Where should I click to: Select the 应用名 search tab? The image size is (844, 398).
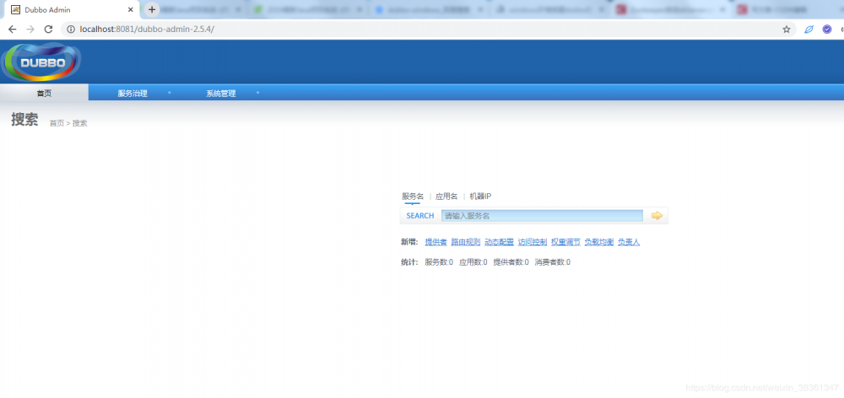tap(446, 196)
